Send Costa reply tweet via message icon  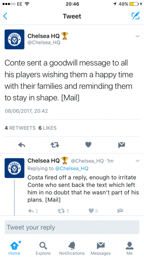(x=120, y=211)
